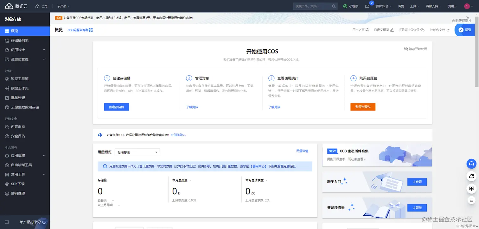Viewport: 479px width, 229px height.
Task: Open the 工具 dropdown in top bar
Action: 414,6
